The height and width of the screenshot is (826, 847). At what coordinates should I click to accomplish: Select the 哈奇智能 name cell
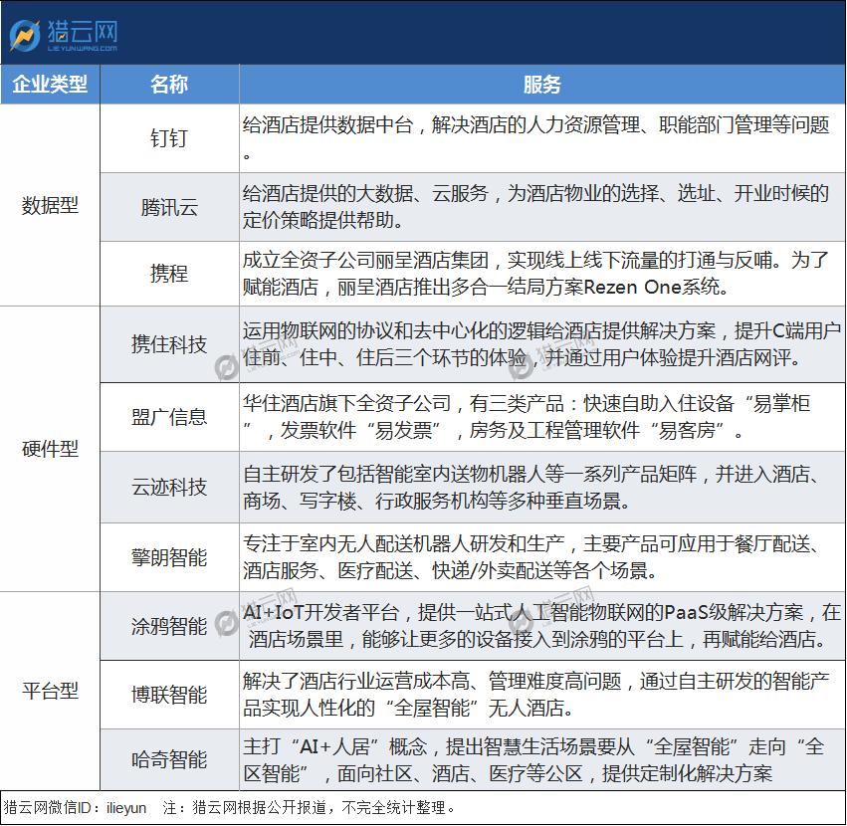click(169, 759)
